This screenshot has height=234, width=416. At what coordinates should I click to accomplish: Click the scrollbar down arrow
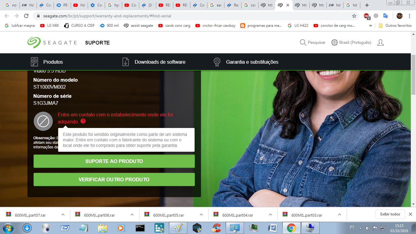pyautogui.click(x=413, y=204)
